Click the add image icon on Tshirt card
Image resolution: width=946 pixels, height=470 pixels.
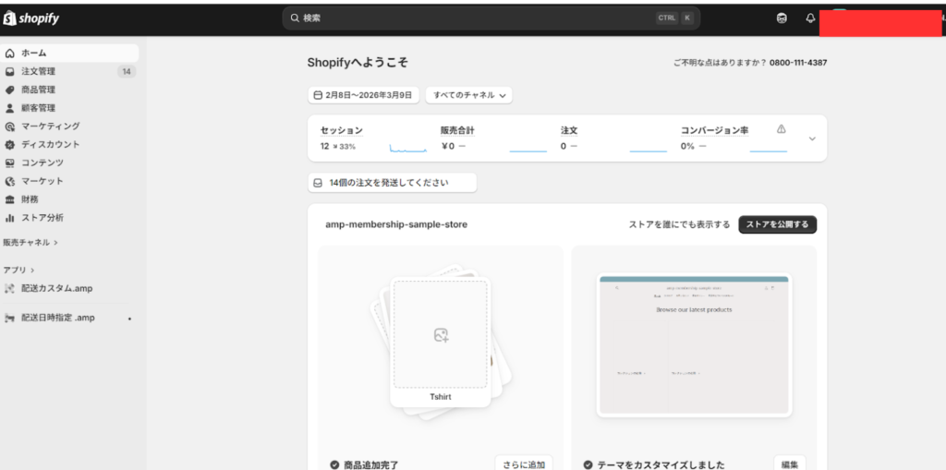(441, 335)
